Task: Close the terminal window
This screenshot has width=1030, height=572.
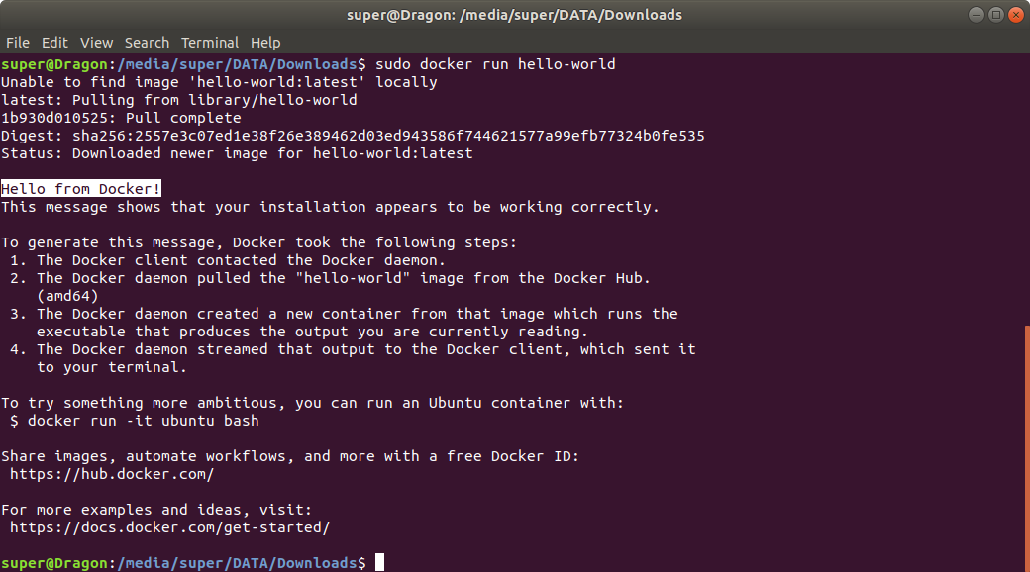Action: point(1015,15)
